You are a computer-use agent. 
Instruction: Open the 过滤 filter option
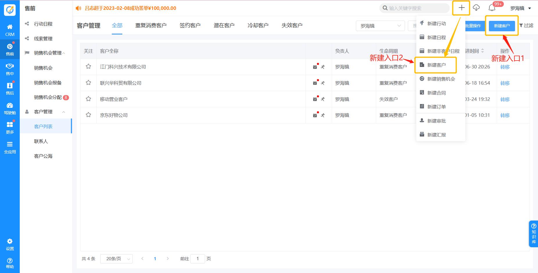click(x=526, y=26)
